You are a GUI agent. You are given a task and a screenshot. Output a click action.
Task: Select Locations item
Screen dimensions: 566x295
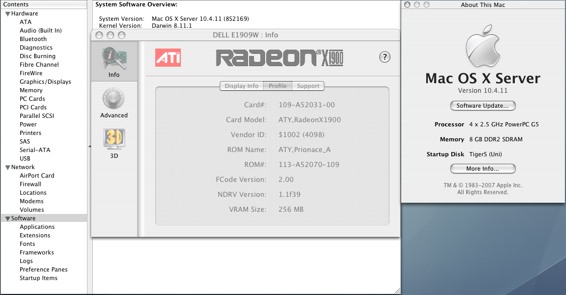(x=33, y=193)
